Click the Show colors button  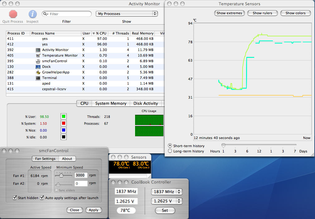tap(296, 13)
